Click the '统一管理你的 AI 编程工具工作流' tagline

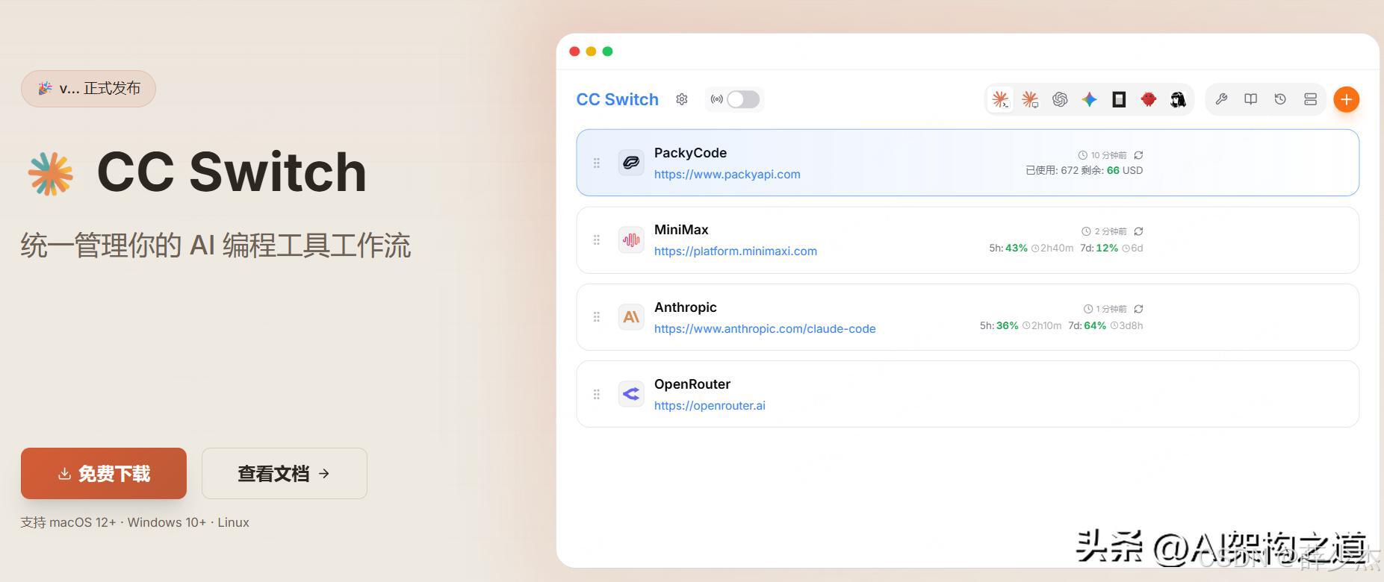click(x=216, y=245)
